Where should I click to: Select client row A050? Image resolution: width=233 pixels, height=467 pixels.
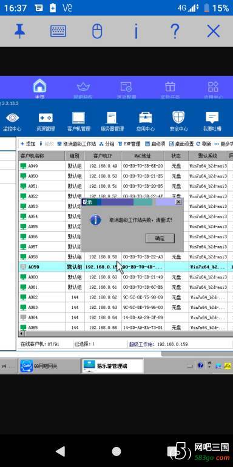(x=126, y=176)
